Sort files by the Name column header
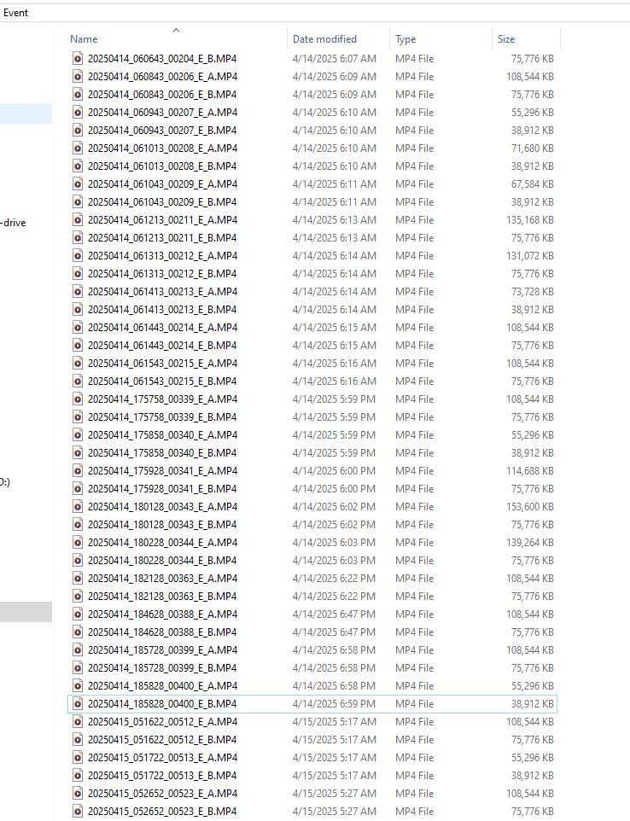630x821 pixels. coord(84,39)
